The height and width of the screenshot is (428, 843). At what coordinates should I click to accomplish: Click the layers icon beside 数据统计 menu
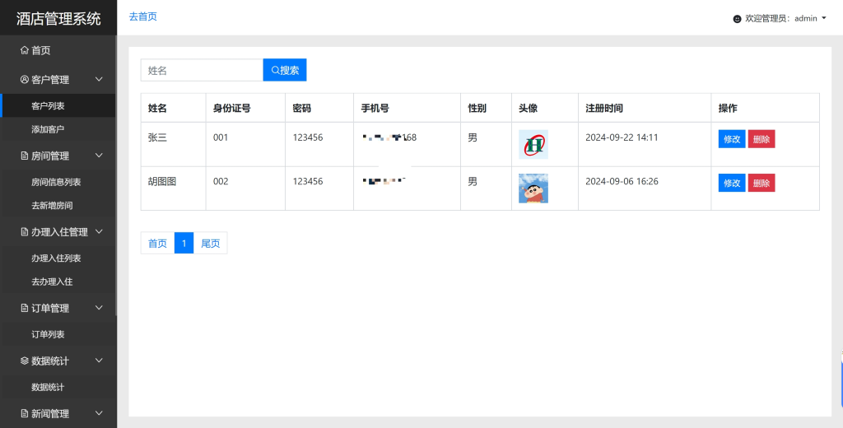click(x=24, y=361)
